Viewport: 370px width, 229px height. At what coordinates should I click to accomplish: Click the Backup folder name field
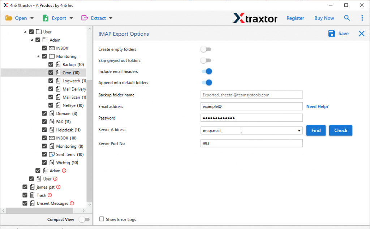point(251,95)
